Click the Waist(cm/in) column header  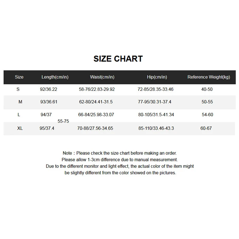pyautogui.click(x=102, y=77)
